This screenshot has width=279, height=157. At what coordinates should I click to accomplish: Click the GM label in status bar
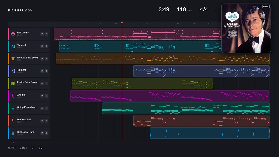click(x=41, y=148)
